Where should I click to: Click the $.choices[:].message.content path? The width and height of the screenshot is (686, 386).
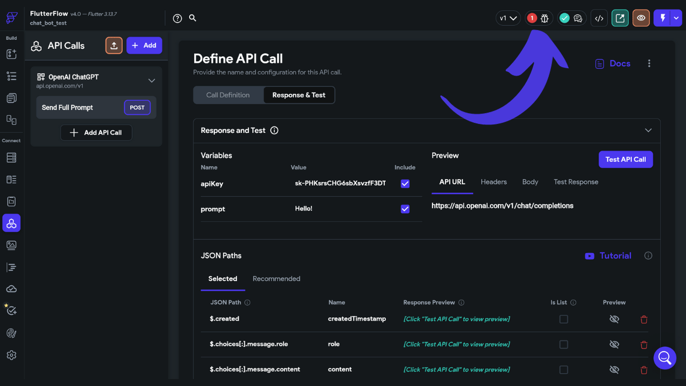tap(255, 369)
